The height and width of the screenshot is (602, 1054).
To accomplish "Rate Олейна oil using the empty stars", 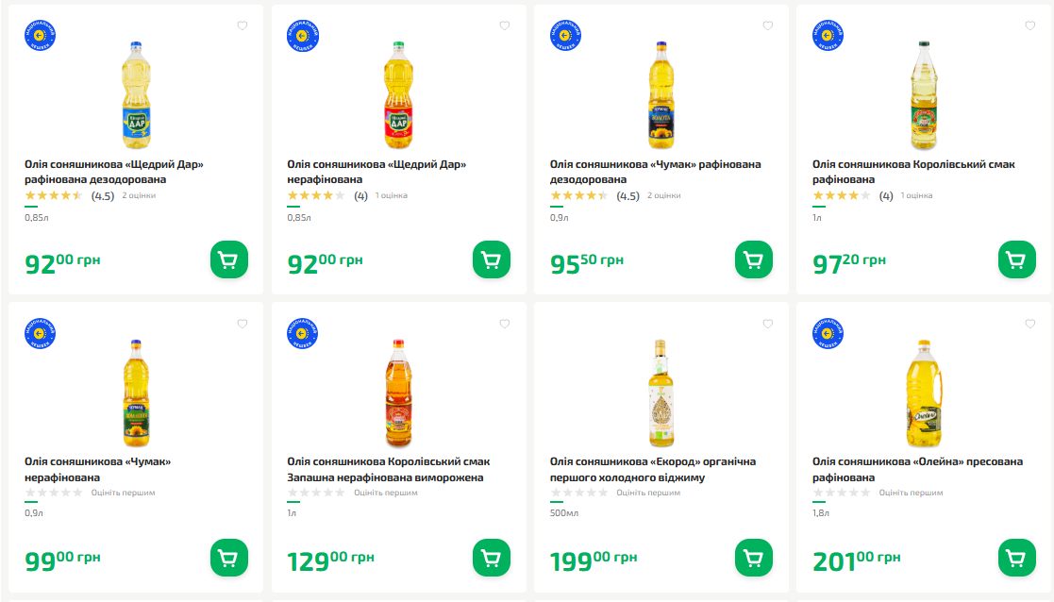I will 843,493.
